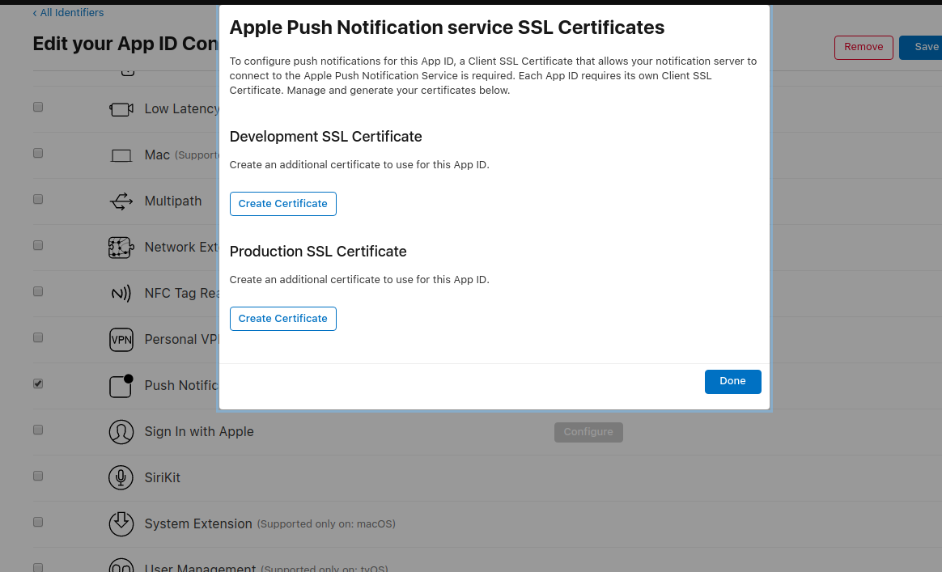
Task: Click the blue Save button
Action: click(922, 48)
